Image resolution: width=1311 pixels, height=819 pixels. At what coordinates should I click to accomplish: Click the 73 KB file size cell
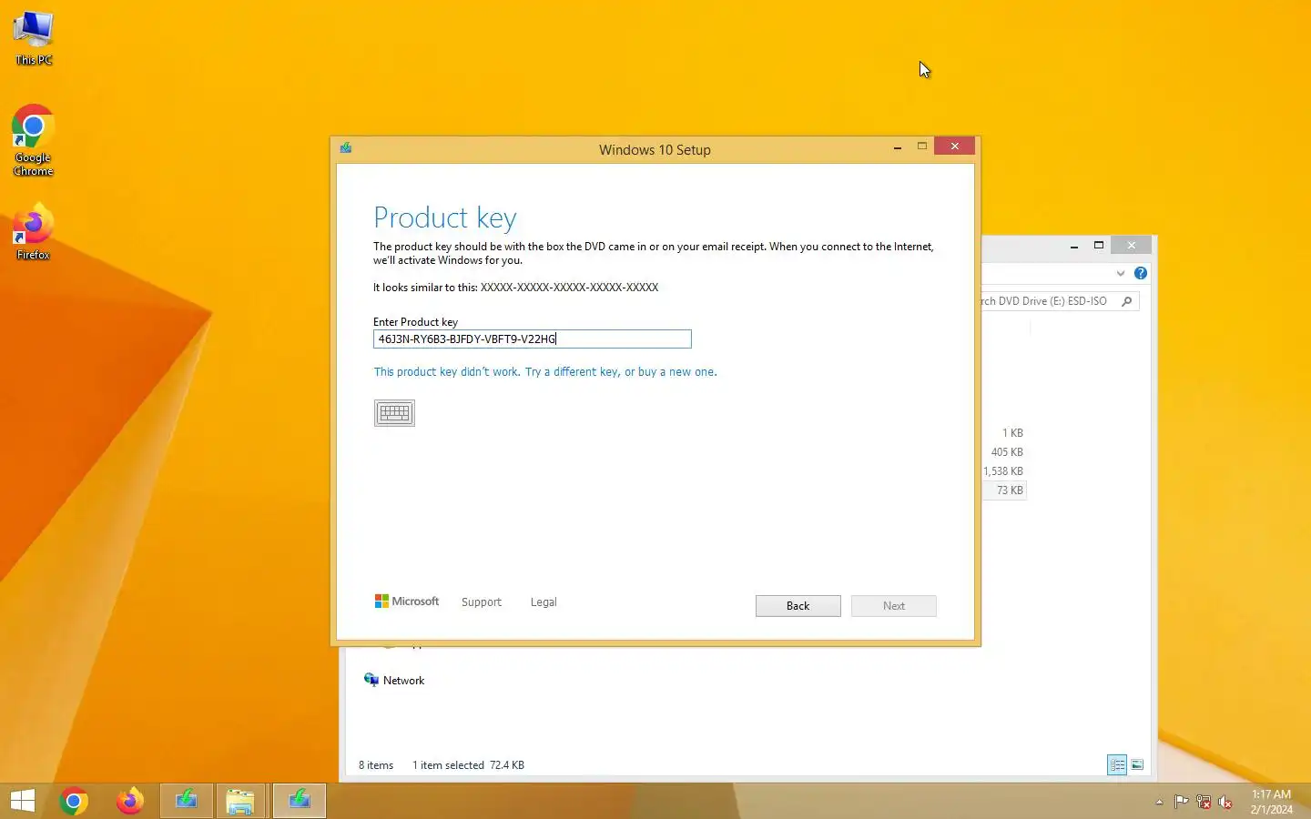[1010, 490]
